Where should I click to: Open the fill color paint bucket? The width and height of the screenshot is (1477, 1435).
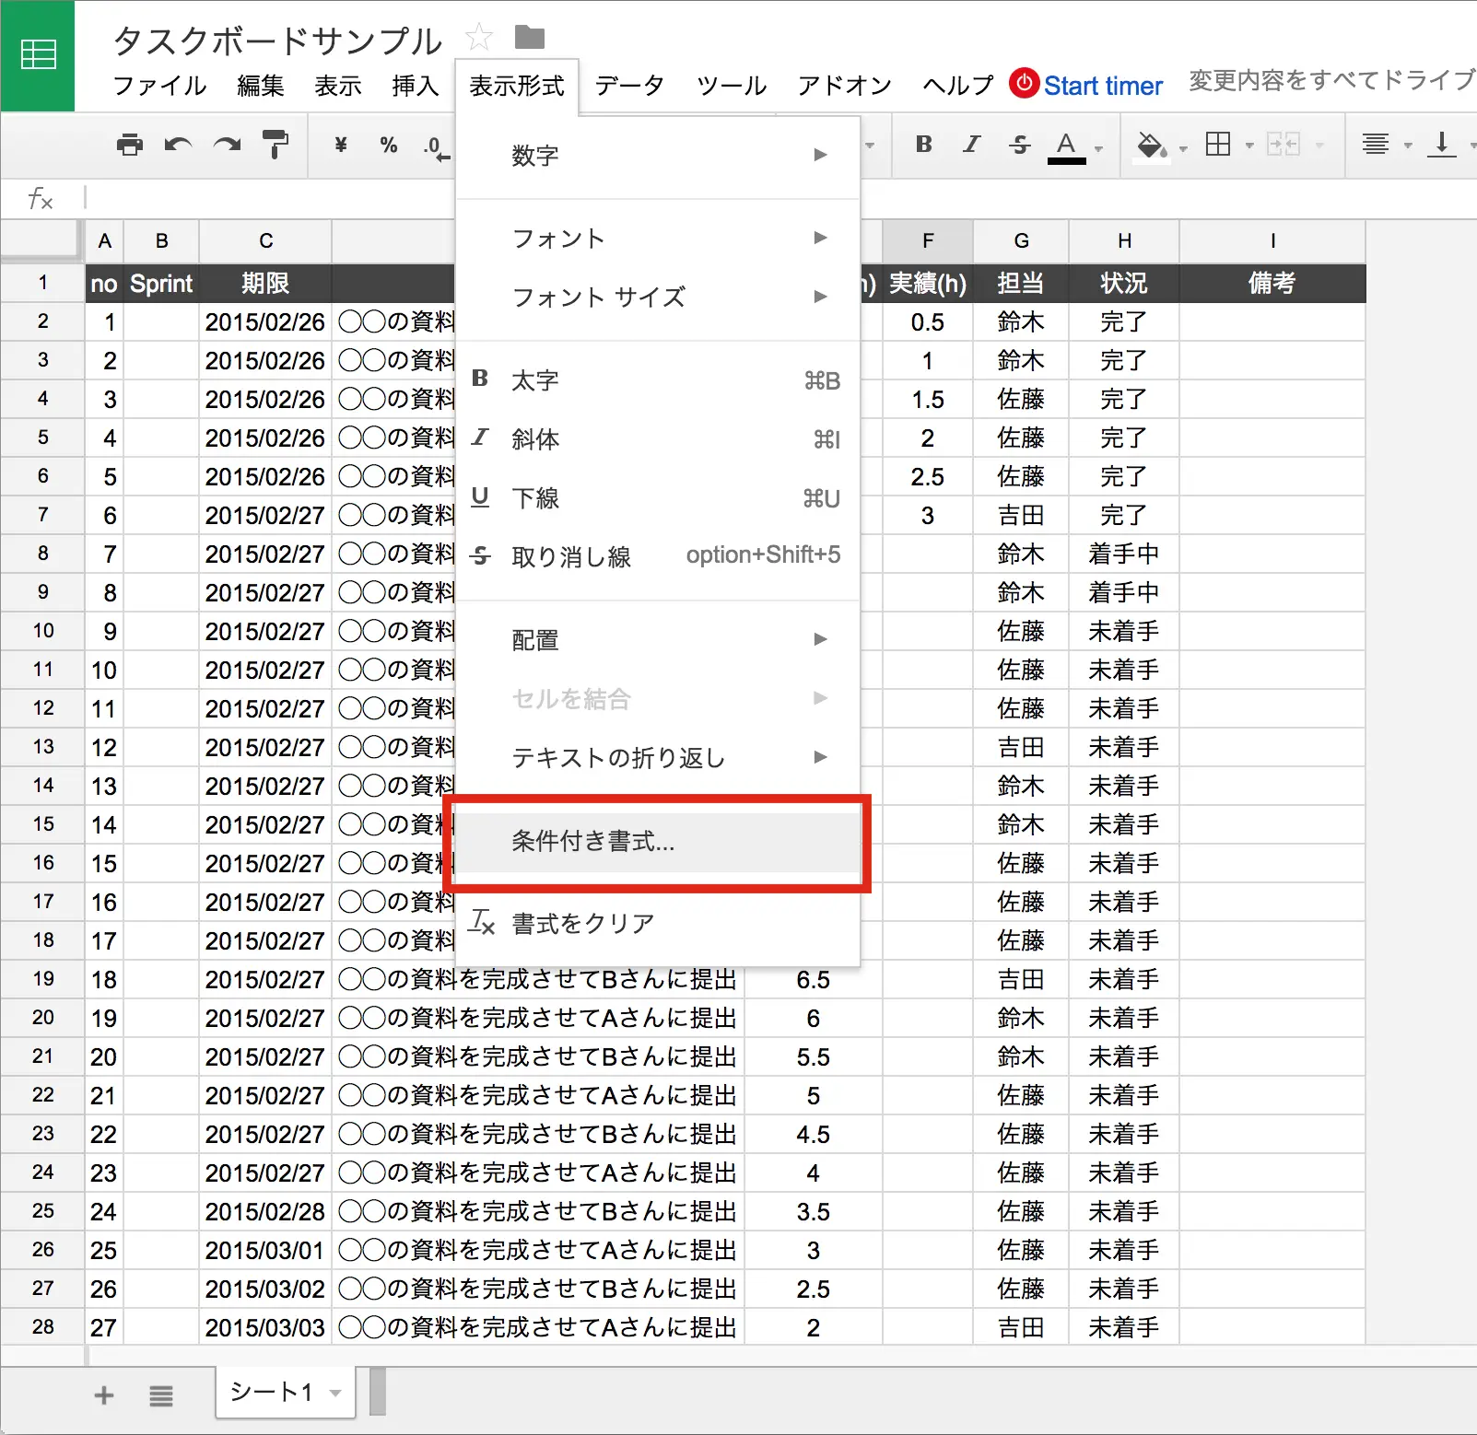pos(1150,145)
